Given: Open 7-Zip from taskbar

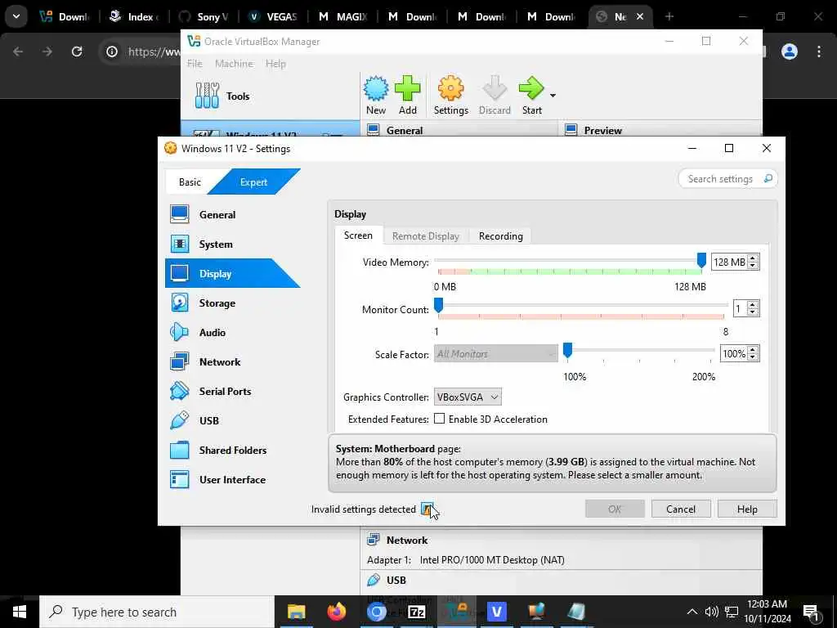Looking at the screenshot, I should point(416,612).
